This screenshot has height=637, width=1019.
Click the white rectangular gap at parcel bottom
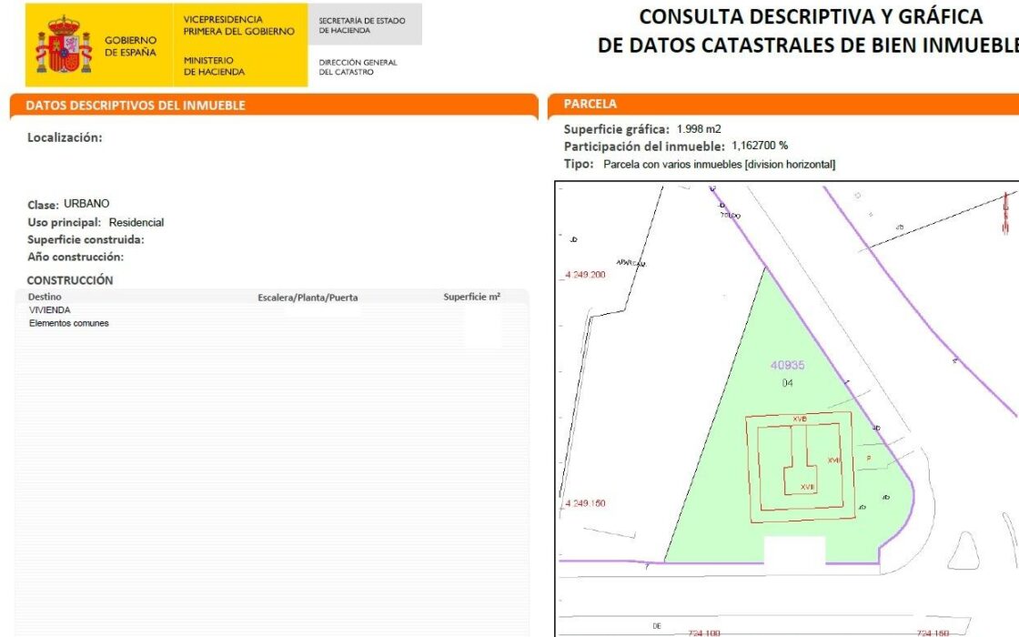click(x=793, y=551)
